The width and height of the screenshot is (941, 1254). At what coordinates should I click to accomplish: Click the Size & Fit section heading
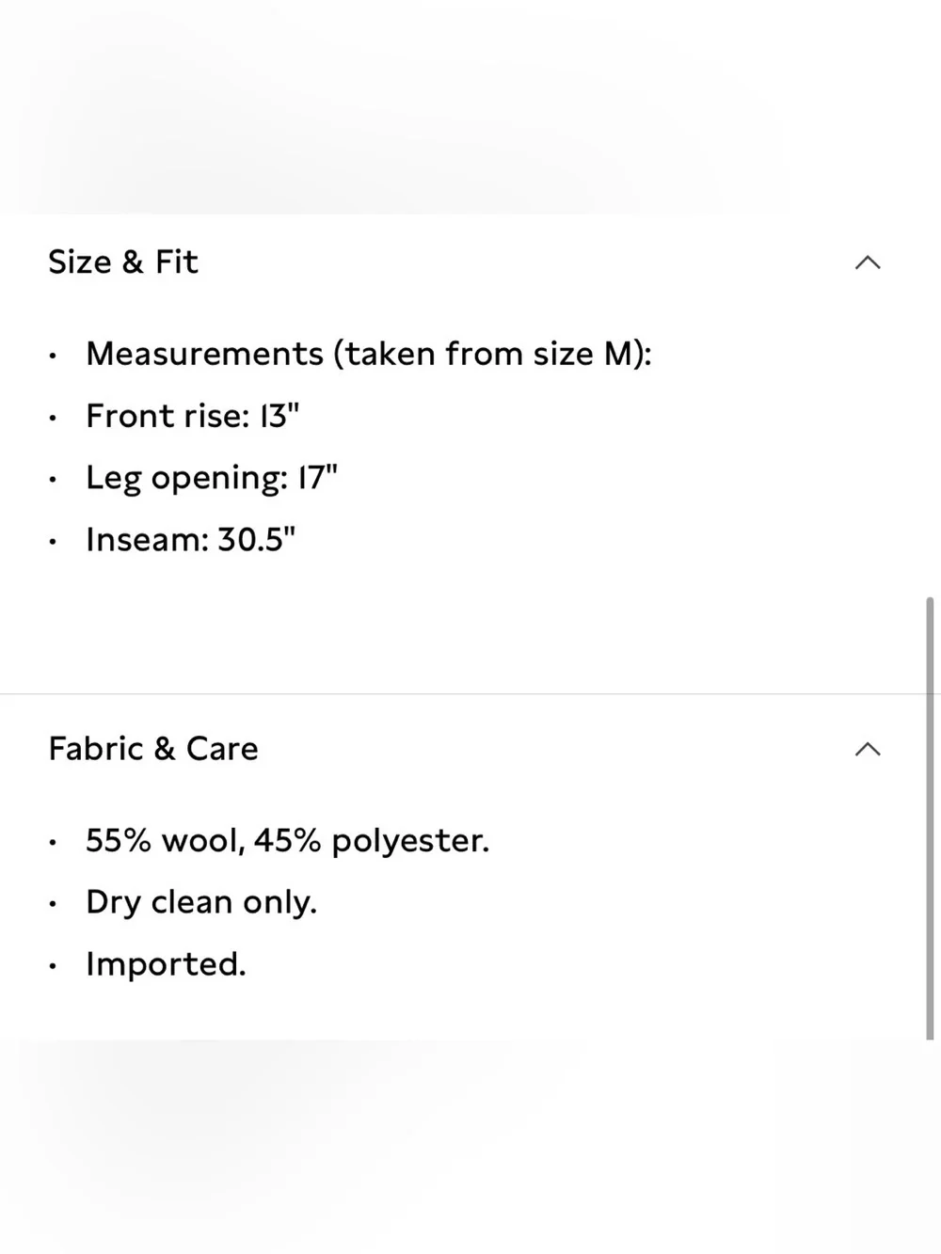coord(123,262)
